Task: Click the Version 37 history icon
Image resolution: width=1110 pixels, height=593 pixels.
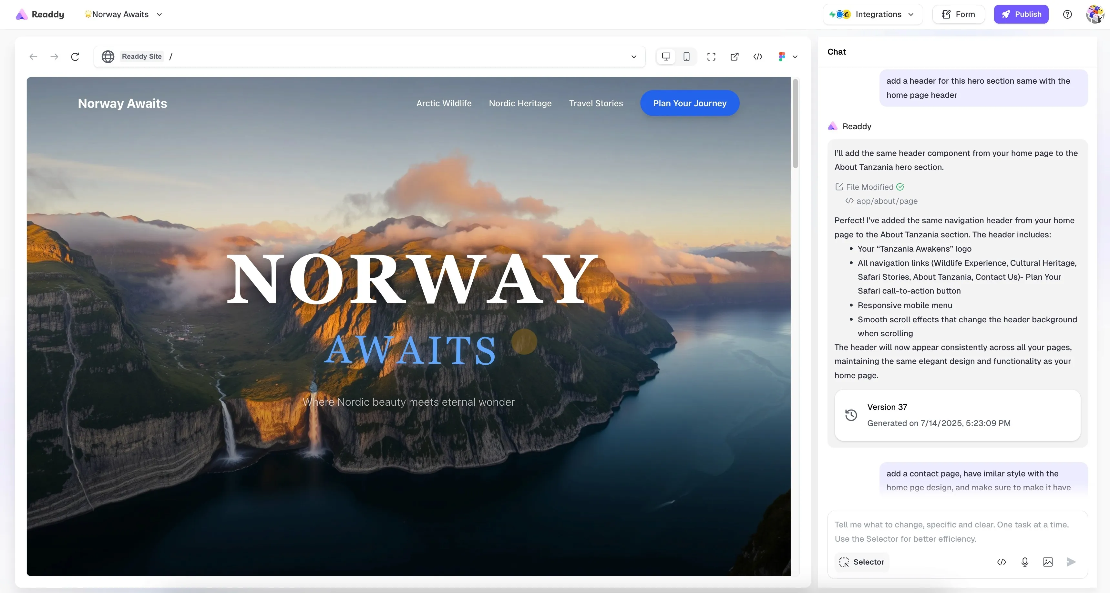Action: (x=851, y=415)
